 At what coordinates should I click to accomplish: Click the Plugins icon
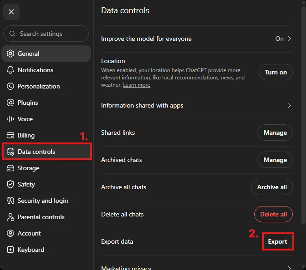click(x=10, y=103)
